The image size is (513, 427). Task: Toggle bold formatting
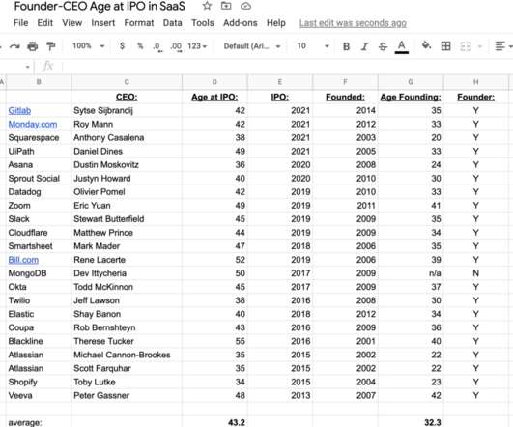346,46
